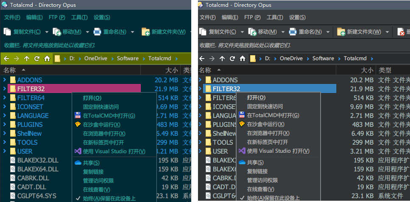Image resolution: width=410 pixels, height=202 pixels.
Task: Click Copy Files icon in right window toolbar
Action: click(x=203, y=32)
